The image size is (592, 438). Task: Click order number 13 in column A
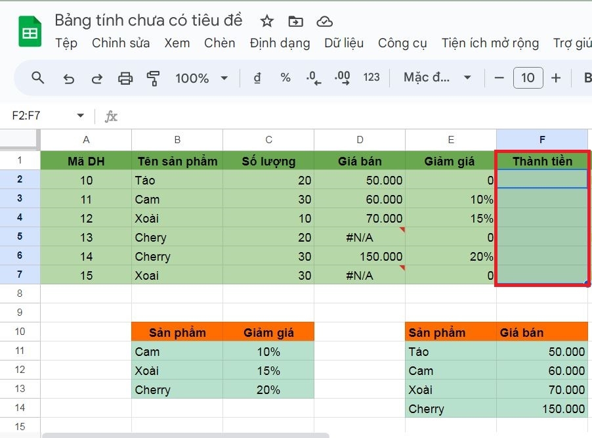[86, 237]
